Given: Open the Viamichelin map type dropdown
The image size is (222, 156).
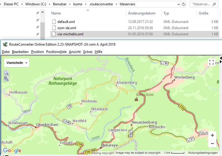Looking at the screenshot, I should 16,63.
